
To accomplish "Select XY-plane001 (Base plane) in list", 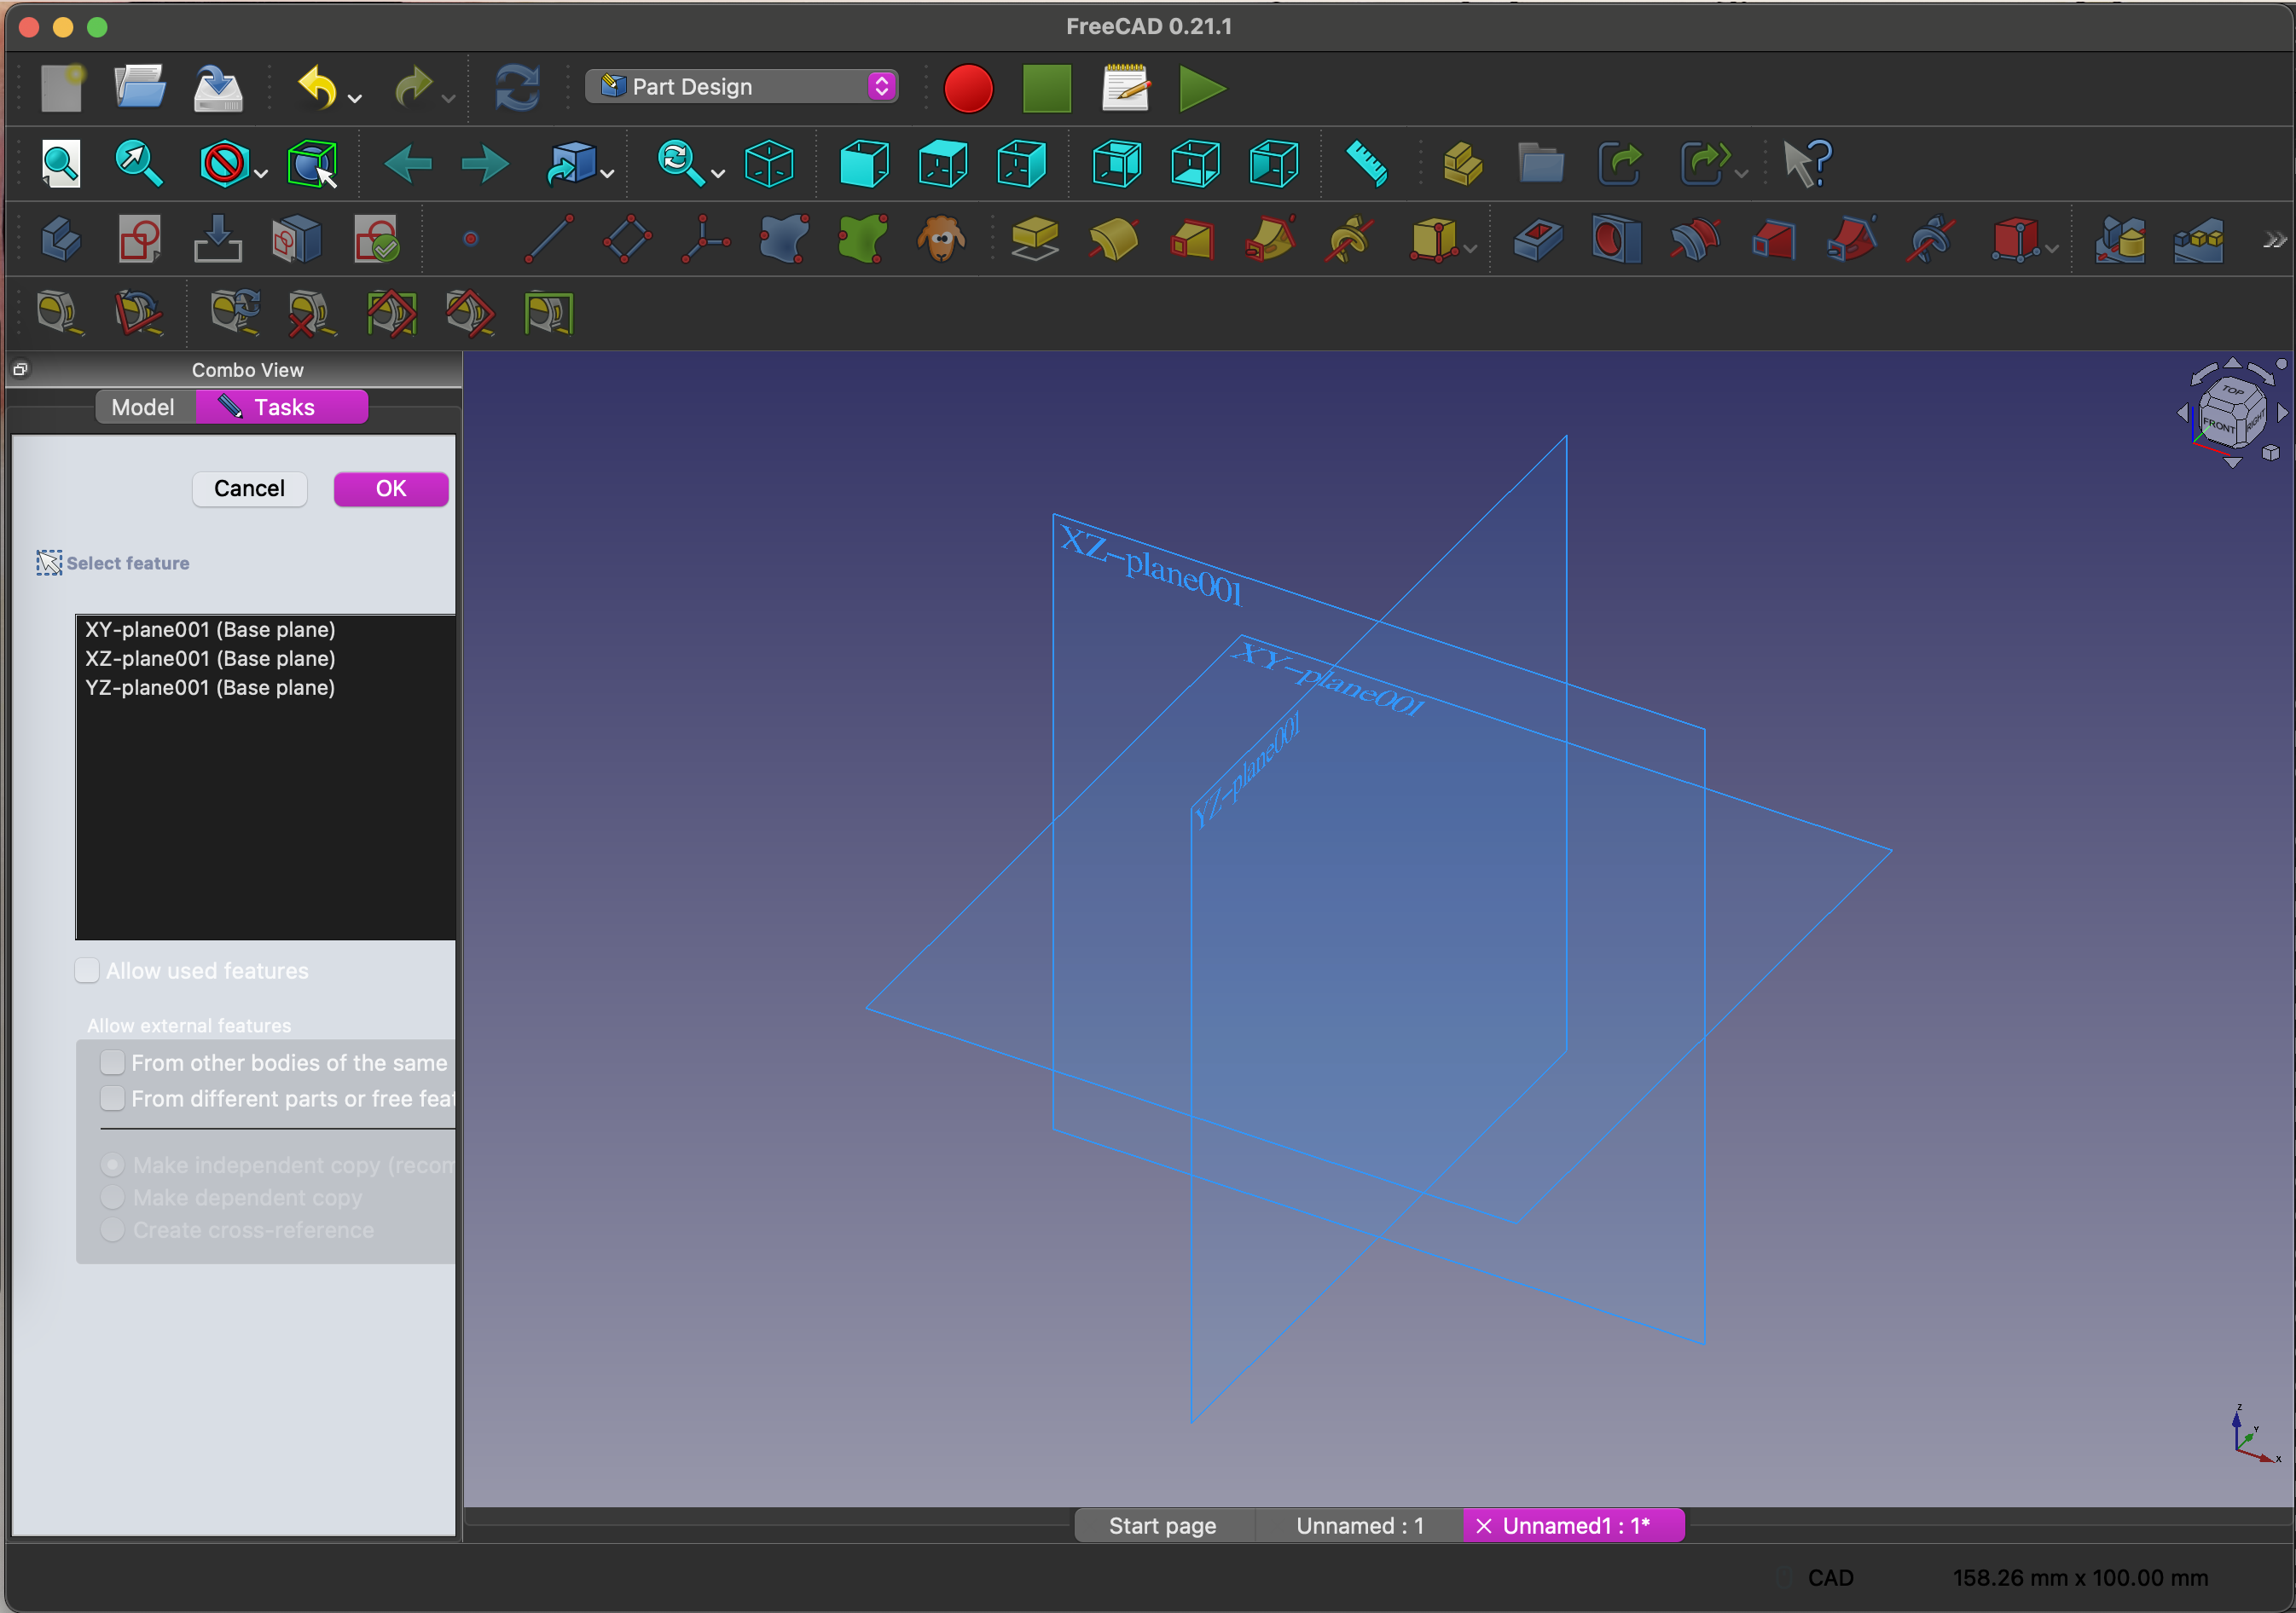I will tap(266, 630).
